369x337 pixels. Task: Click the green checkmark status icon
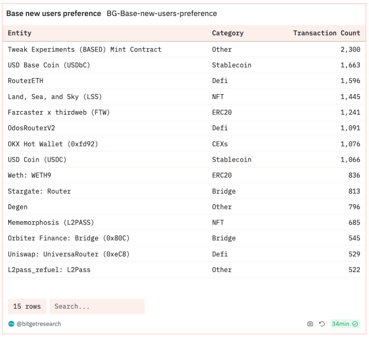coord(355,324)
